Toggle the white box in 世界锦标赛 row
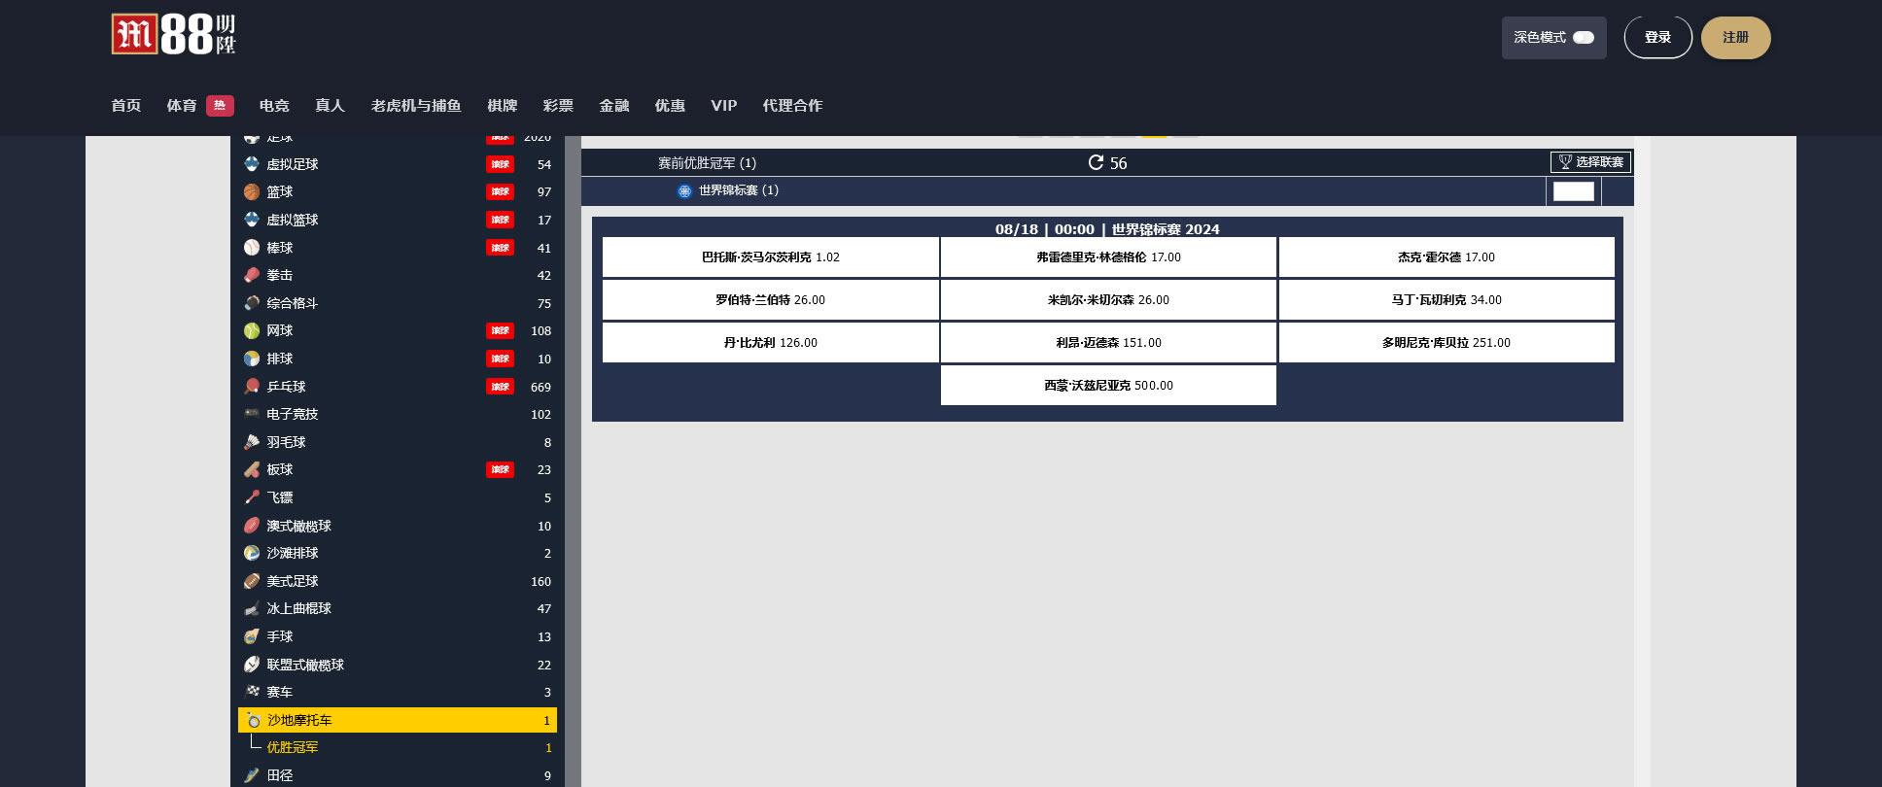Viewport: 1882px width, 787px height. coord(1574,191)
